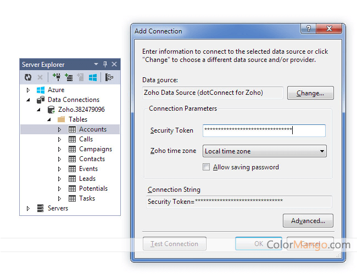The width and height of the screenshot is (357, 274).
Task: Open the Server Explorer window options dropdown arrow
Action: tap(96, 64)
